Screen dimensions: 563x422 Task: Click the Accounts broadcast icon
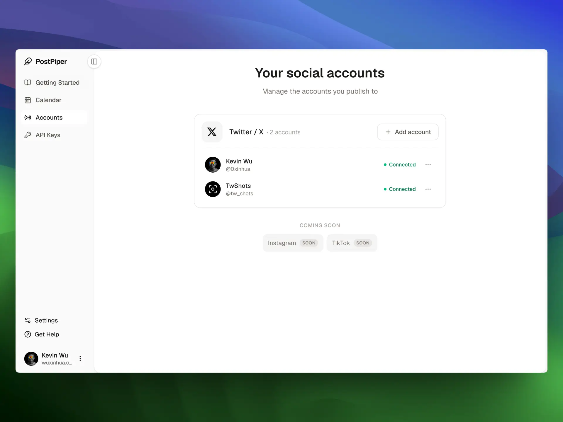pyautogui.click(x=28, y=118)
